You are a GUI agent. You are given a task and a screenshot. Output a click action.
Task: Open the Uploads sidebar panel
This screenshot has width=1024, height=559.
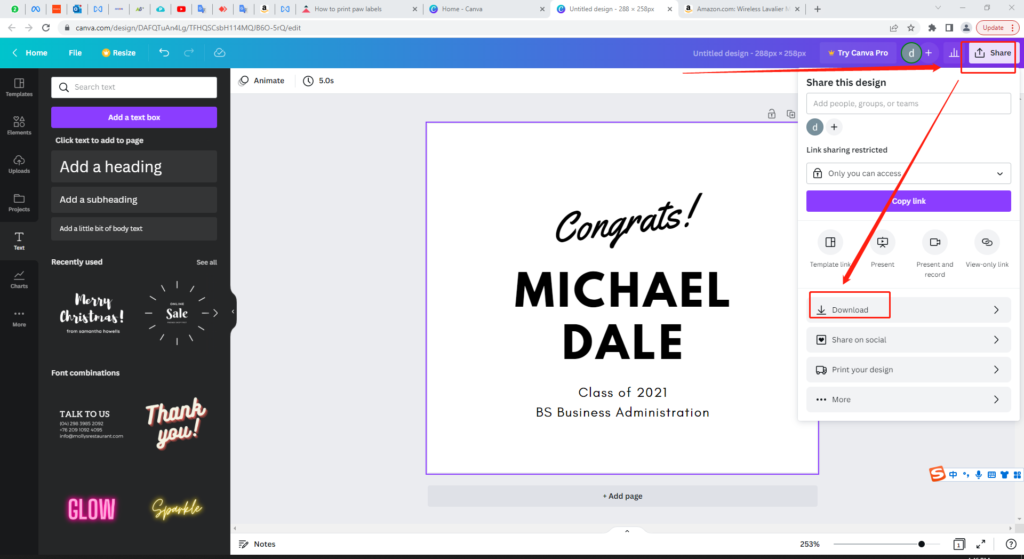[19, 163]
